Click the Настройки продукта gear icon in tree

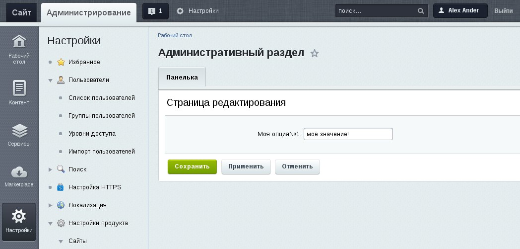(x=61, y=223)
